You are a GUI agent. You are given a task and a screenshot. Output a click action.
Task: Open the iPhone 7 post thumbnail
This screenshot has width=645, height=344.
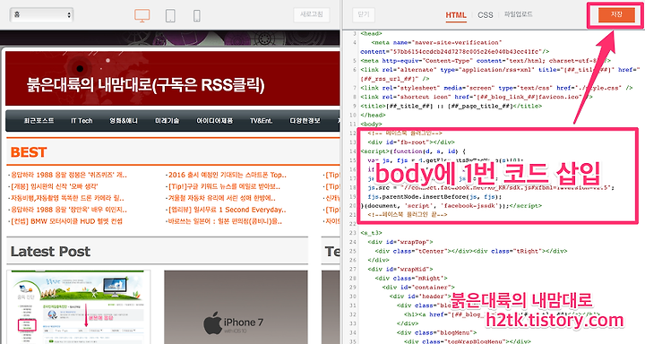pyautogui.click(x=236, y=307)
